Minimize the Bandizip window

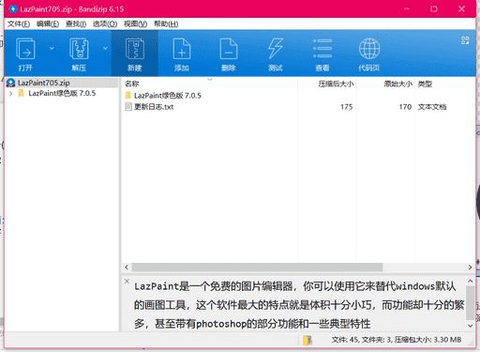click(407, 8)
